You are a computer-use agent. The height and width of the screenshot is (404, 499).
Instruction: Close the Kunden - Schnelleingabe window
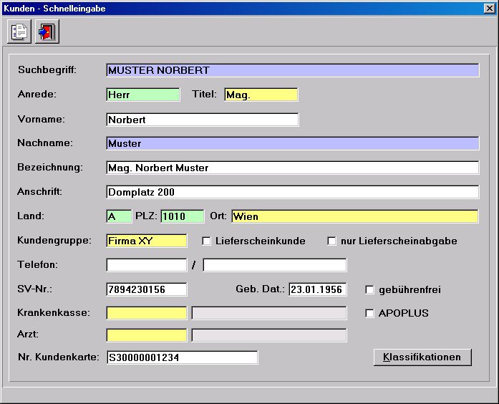tap(489, 9)
